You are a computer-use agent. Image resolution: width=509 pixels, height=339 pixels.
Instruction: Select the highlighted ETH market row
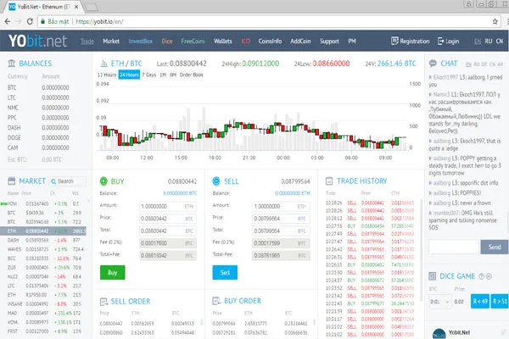pyautogui.click(x=43, y=231)
